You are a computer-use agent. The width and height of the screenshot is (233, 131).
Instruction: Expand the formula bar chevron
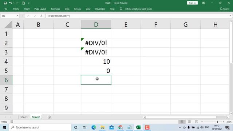(x=230, y=16)
